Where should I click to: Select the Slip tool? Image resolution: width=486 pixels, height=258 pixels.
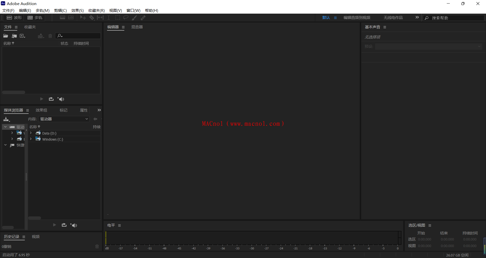[100, 17]
